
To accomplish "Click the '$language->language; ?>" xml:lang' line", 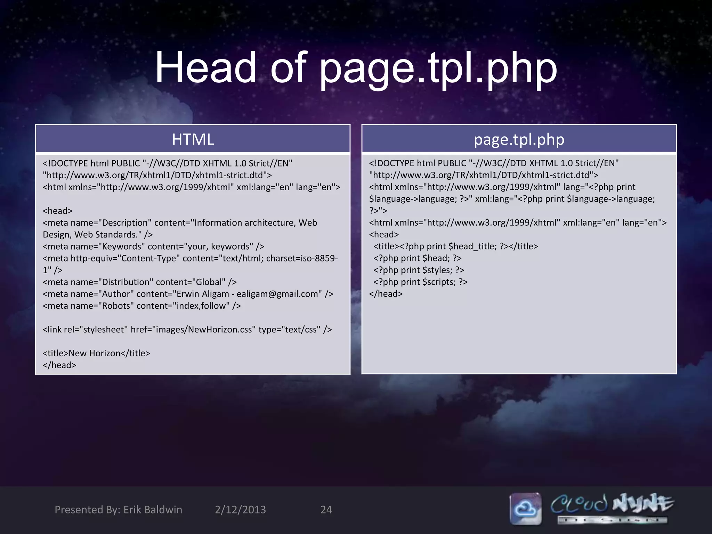I will coord(512,199).
